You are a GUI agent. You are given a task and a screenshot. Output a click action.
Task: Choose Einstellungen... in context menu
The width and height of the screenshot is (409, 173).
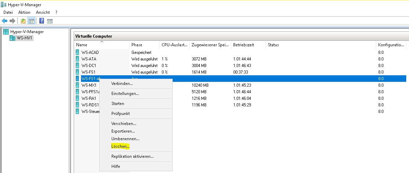(x=136, y=93)
